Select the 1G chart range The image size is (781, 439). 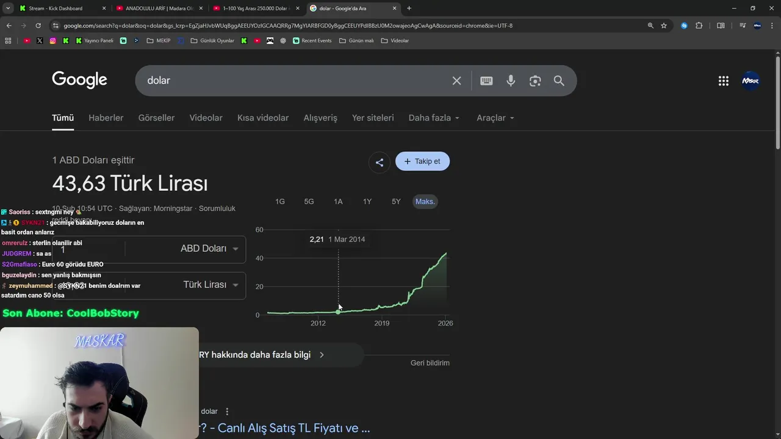tap(280, 201)
